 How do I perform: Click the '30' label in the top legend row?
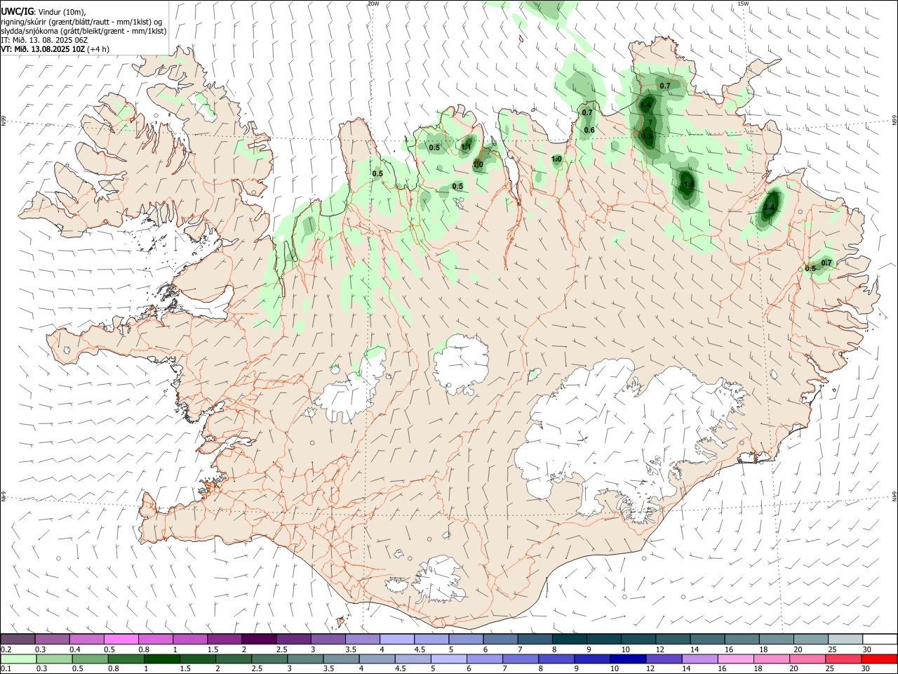pos(867,649)
